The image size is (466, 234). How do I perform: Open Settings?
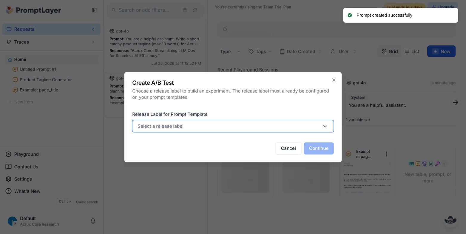coord(23,179)
